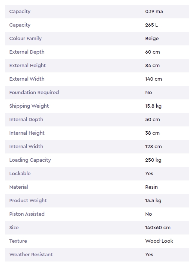Click the Wood-Look texture value

tap(159, 241)
